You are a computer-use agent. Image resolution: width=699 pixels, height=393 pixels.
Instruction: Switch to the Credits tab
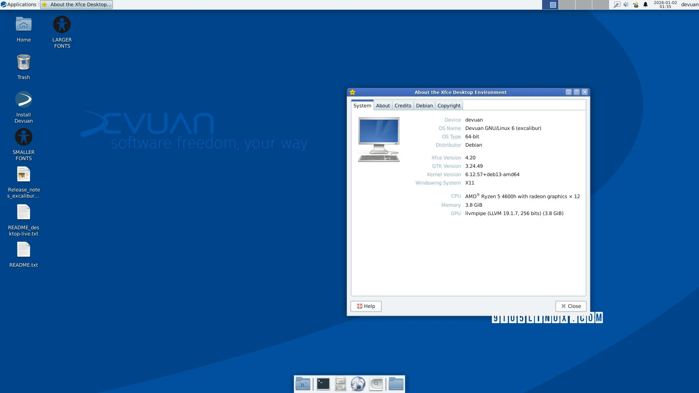coord(403,106)
